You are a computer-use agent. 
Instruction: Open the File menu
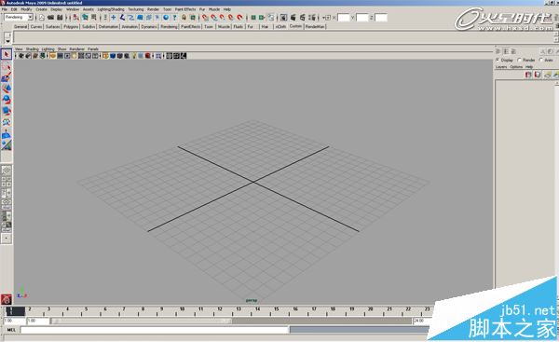point(5,9)
